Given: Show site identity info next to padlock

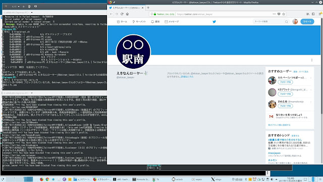Looking at the screenshot, I should [x=152, y=14].
